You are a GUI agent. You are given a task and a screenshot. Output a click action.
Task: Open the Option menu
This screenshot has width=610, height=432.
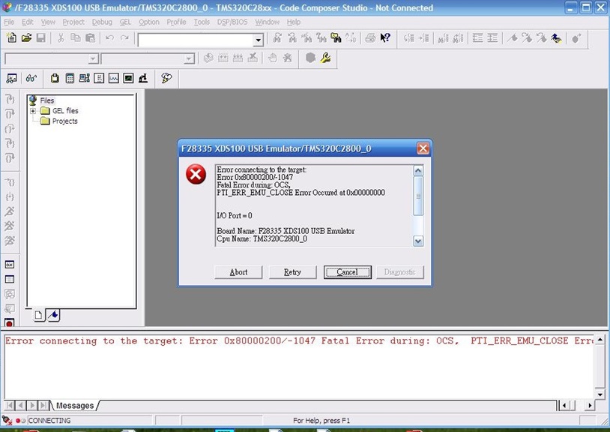149,22
